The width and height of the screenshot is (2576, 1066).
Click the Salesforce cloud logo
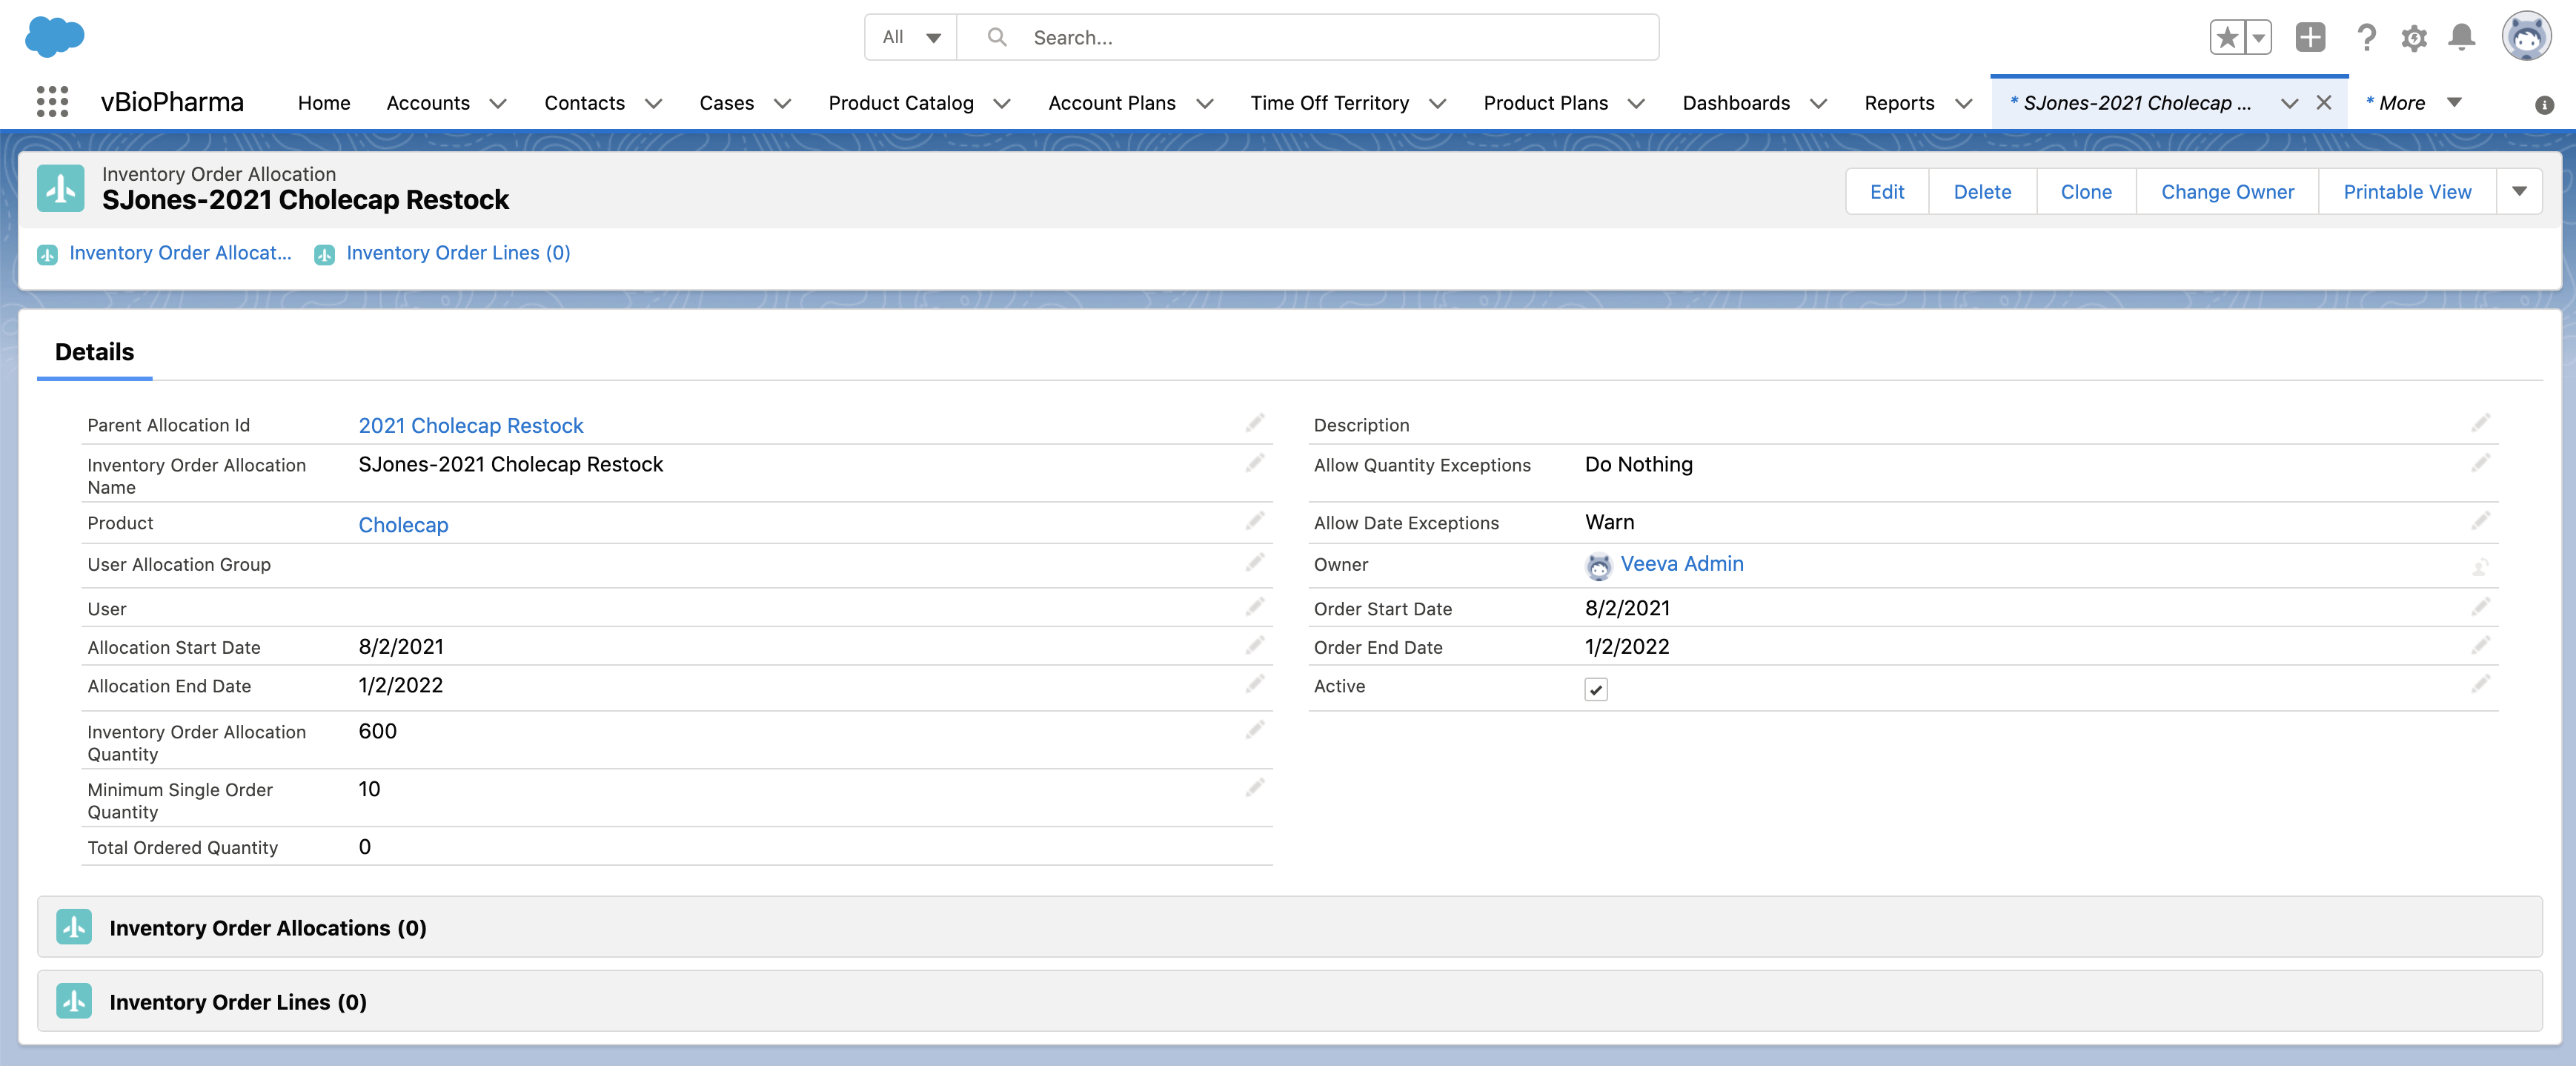(x=54, y=36)
